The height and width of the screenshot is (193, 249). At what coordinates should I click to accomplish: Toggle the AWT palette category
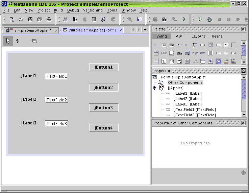[x=180, y=36]
